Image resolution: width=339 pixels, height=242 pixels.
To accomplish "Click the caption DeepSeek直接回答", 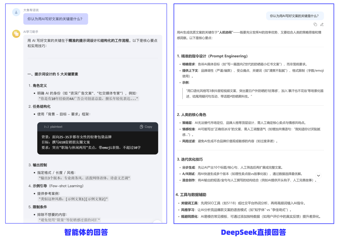I will [x=253, y=232].
